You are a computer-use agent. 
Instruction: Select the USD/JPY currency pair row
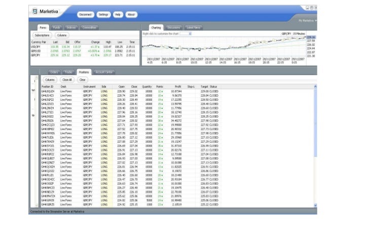pos(85,47)
